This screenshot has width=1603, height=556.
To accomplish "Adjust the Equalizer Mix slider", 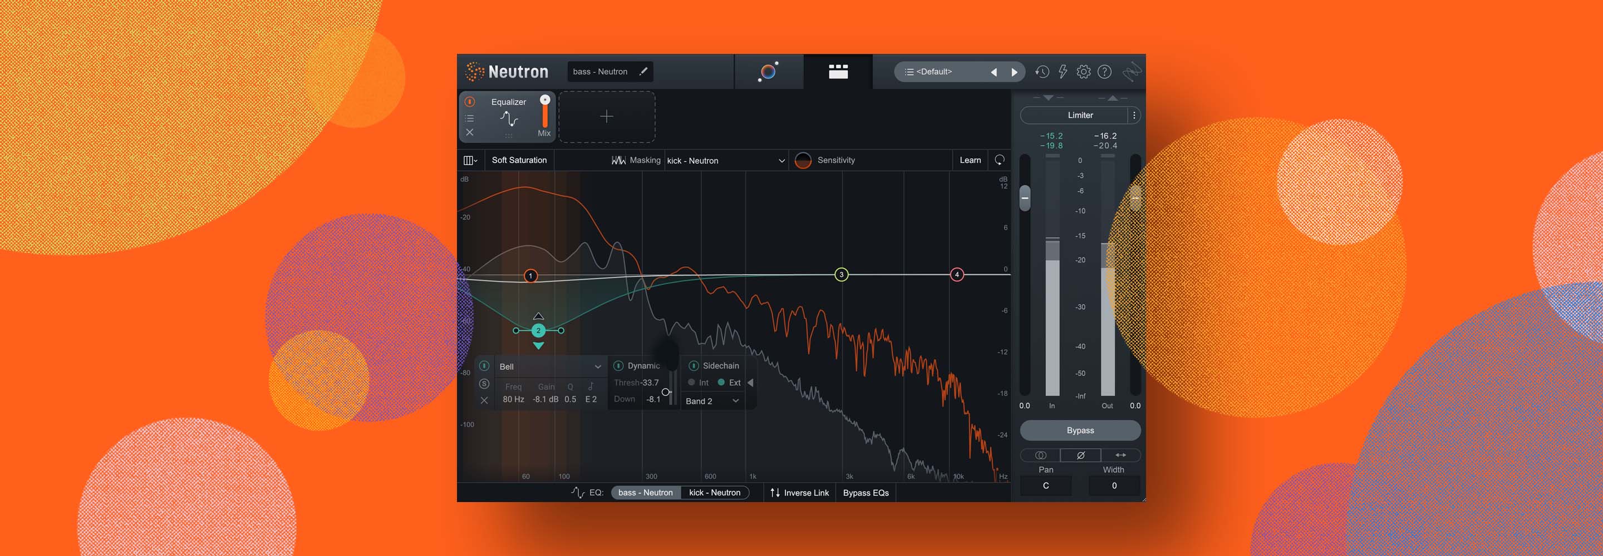I will (x=545, y=100).
